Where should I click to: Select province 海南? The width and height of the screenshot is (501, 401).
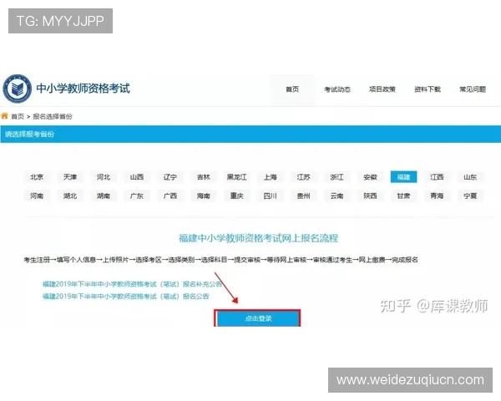click(x=204, y=195)
